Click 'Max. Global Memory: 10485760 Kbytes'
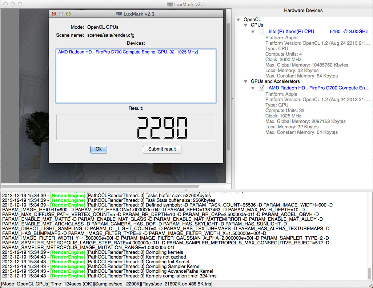Screen dimensions: 373x288 point(306,65)
